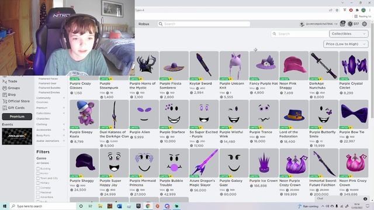The width and height of the screenshot is (374, 210).
Task: Open the Windows Start button
Action: [5, 206]
